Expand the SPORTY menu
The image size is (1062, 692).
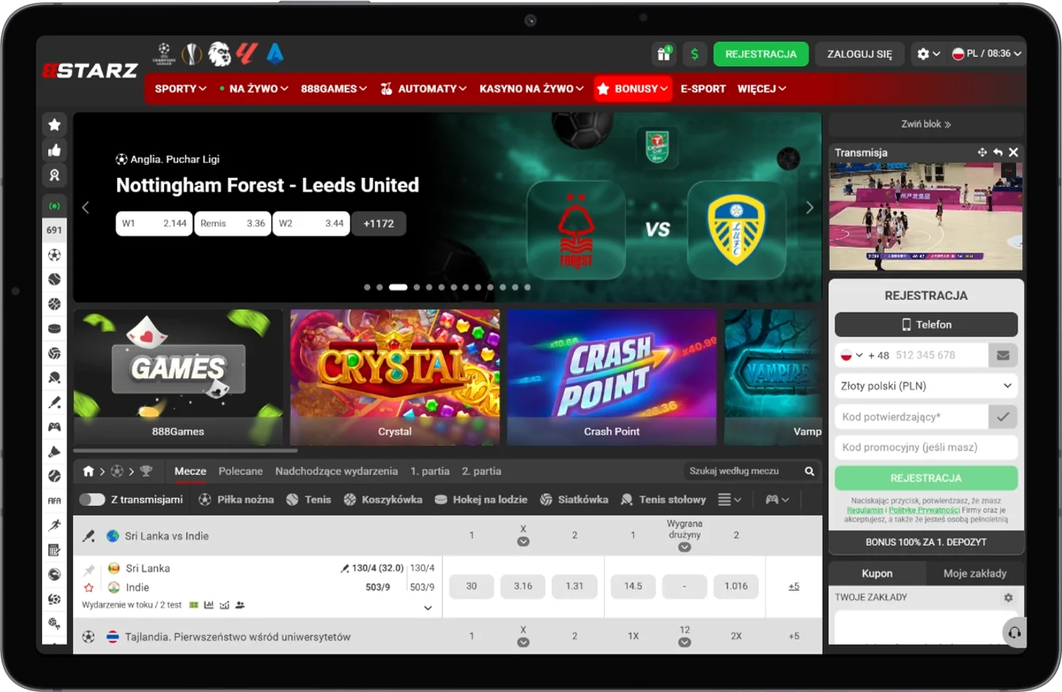(x=181, y=89)
